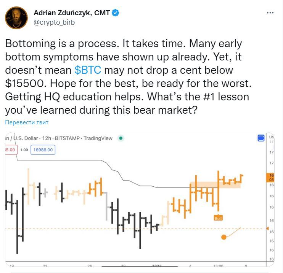This screenshot has height=273, width=283.
Task: Click Adrian Zduńczyk's profile avatar
Action: point(16,18)
